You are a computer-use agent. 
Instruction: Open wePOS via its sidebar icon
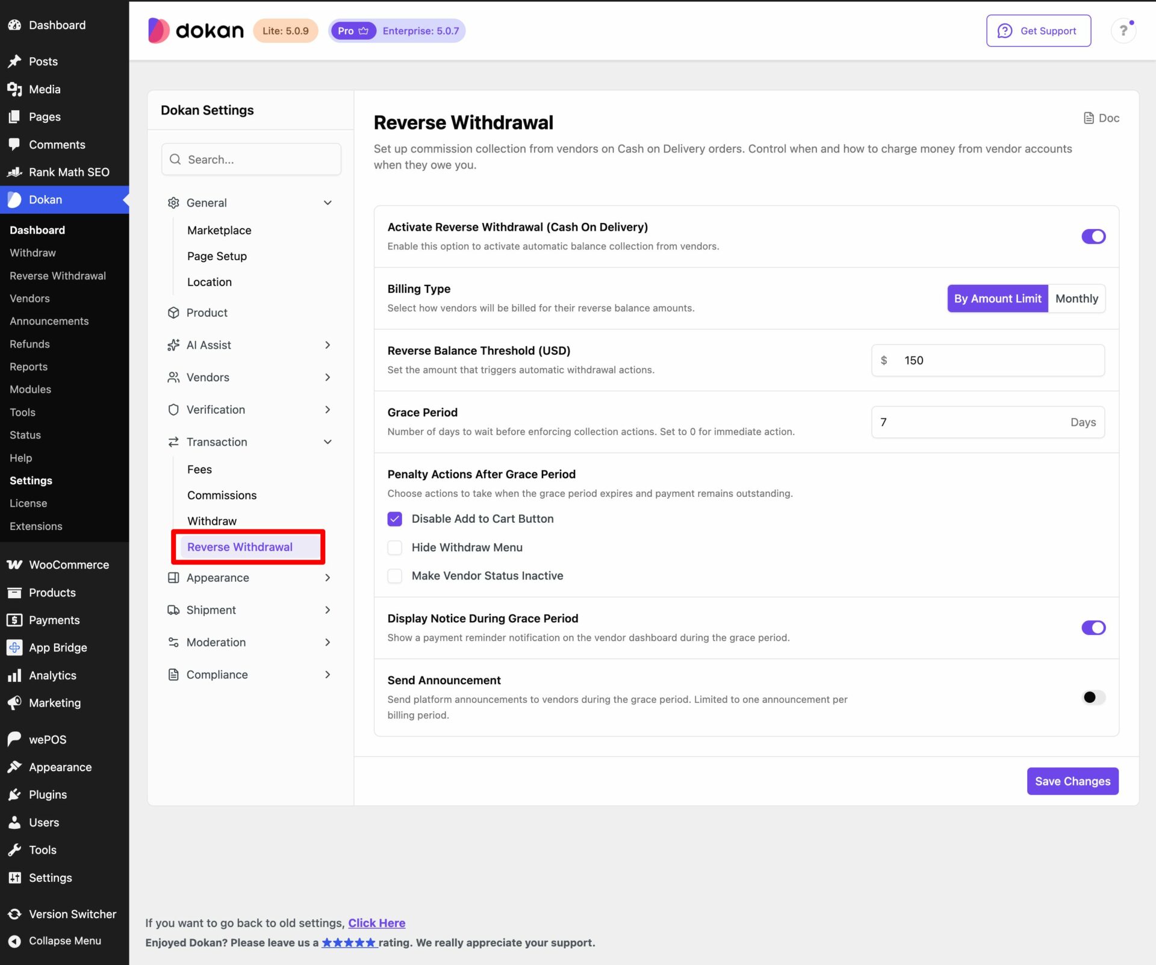pyautogui.click(x=14, y=739)
